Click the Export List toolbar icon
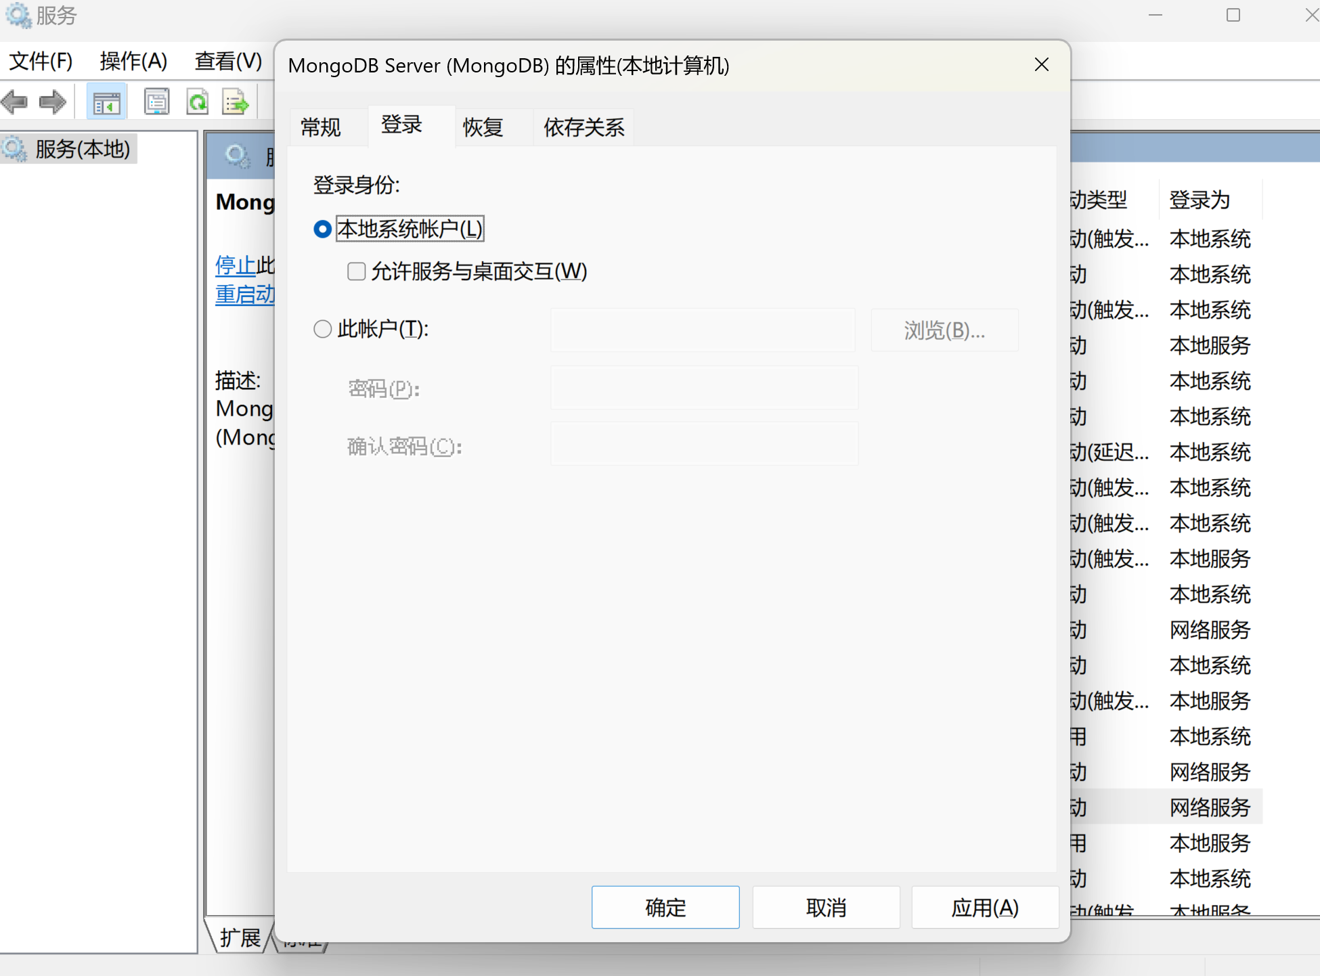1320x976 pixels. pos(236,103)
